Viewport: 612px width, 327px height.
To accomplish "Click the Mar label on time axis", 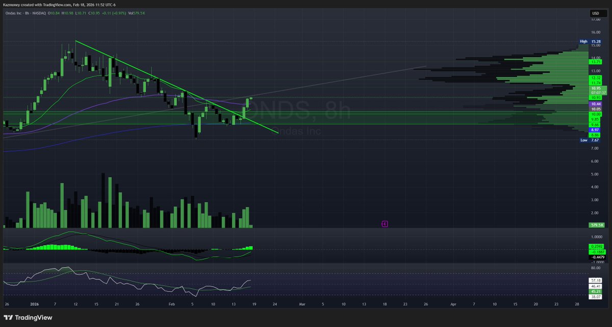I will [x=302, y=304].
